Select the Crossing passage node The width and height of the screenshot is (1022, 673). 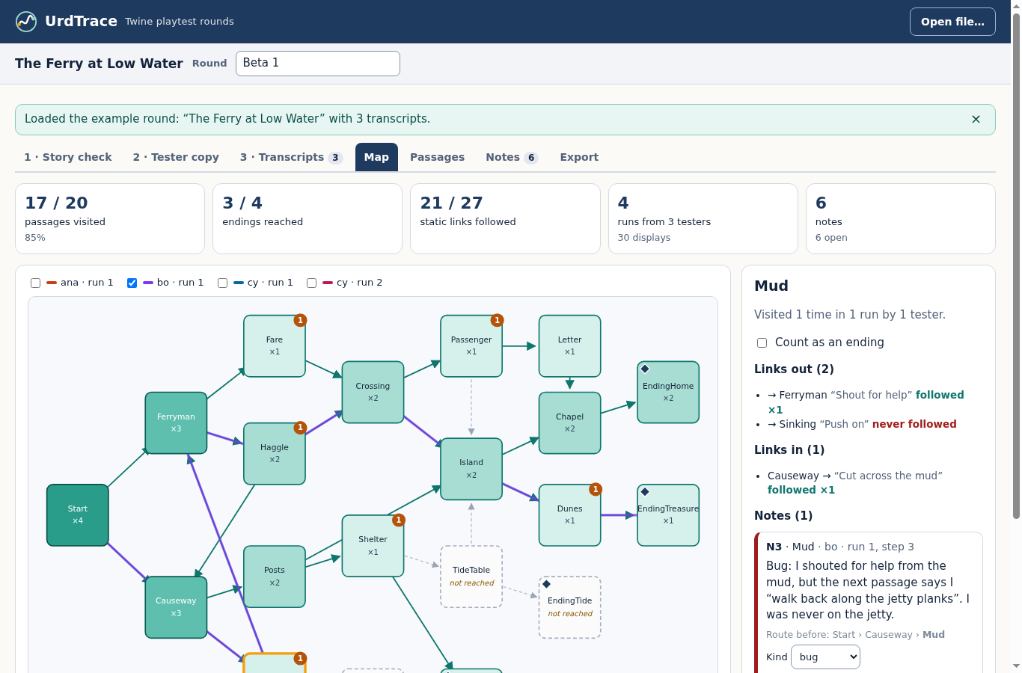click(373, 393)
